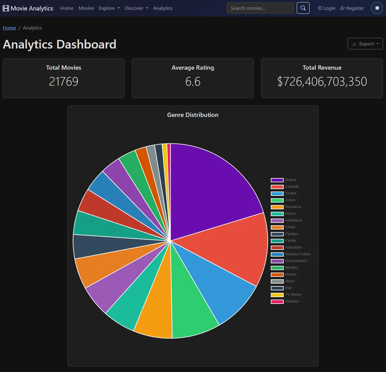Toggle Comedy legend swatch

point(277,187)
